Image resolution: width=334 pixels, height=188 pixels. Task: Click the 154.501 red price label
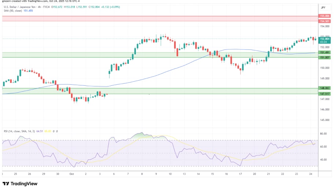(324, 21)
